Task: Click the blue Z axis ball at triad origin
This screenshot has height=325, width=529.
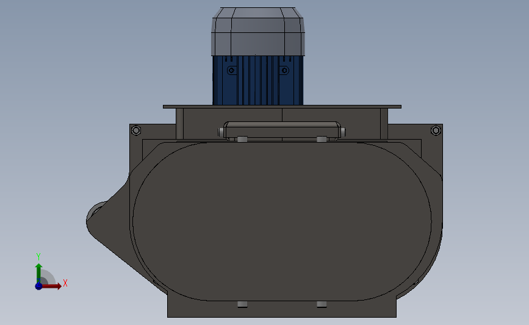Action: (x=38, y=286)
